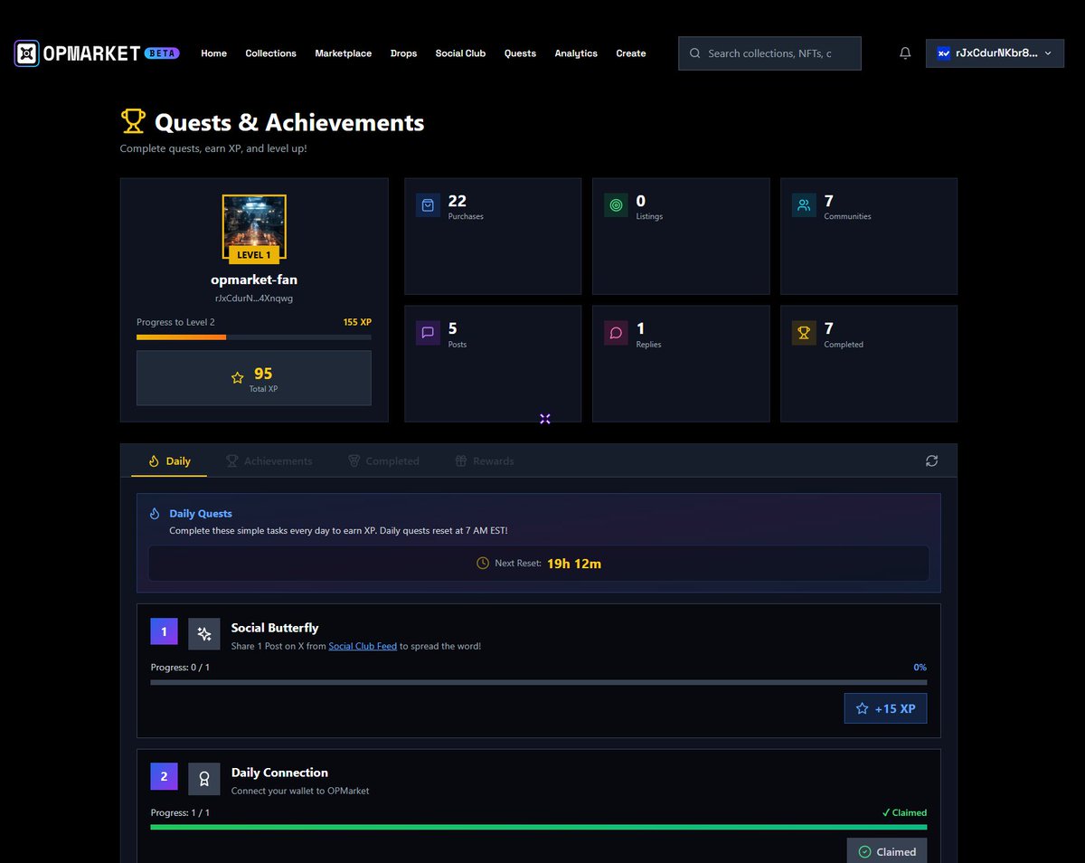The width and height of the screenshot is (1085, 863).
Task: Click the Purchases shopping bag icon
Action: [428, 205]
